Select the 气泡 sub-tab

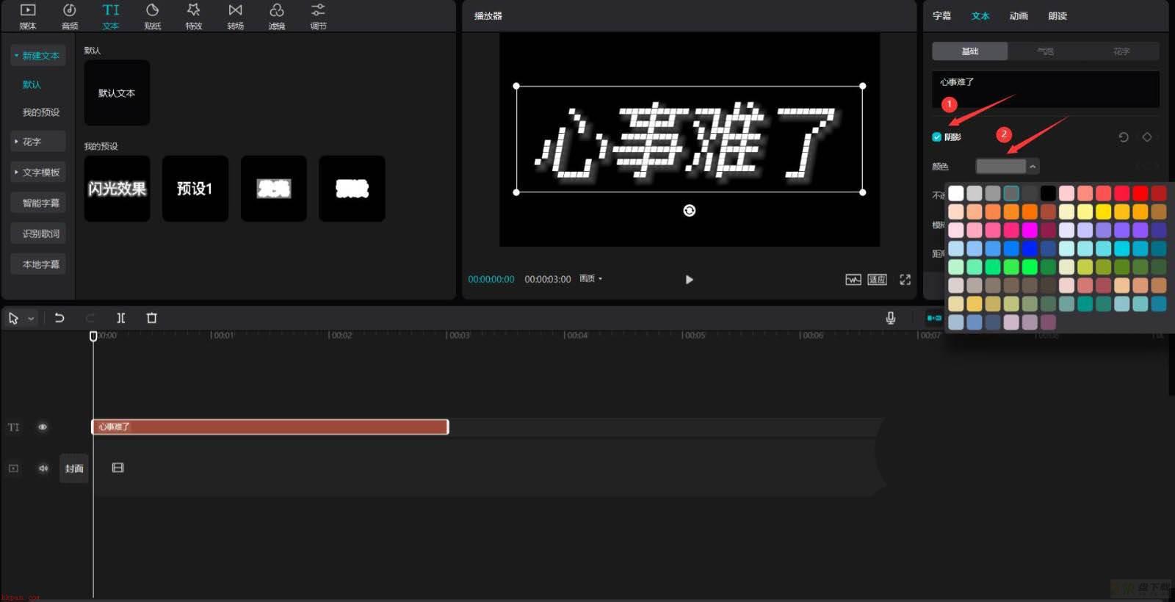pyautogui.click(x=1046, y=51)
